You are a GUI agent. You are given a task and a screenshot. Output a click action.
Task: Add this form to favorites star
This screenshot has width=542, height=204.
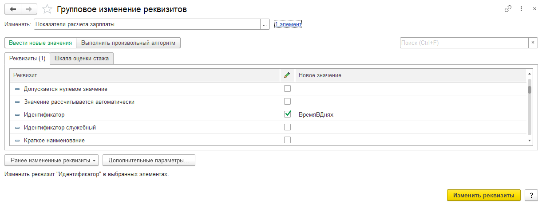[x=47, y=9]
